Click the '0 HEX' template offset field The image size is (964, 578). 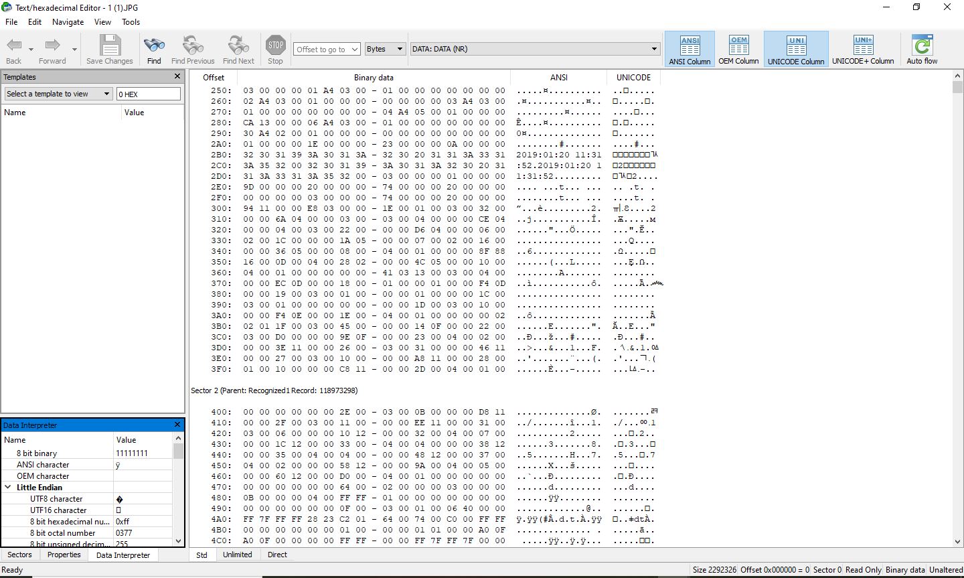[149, 94]
